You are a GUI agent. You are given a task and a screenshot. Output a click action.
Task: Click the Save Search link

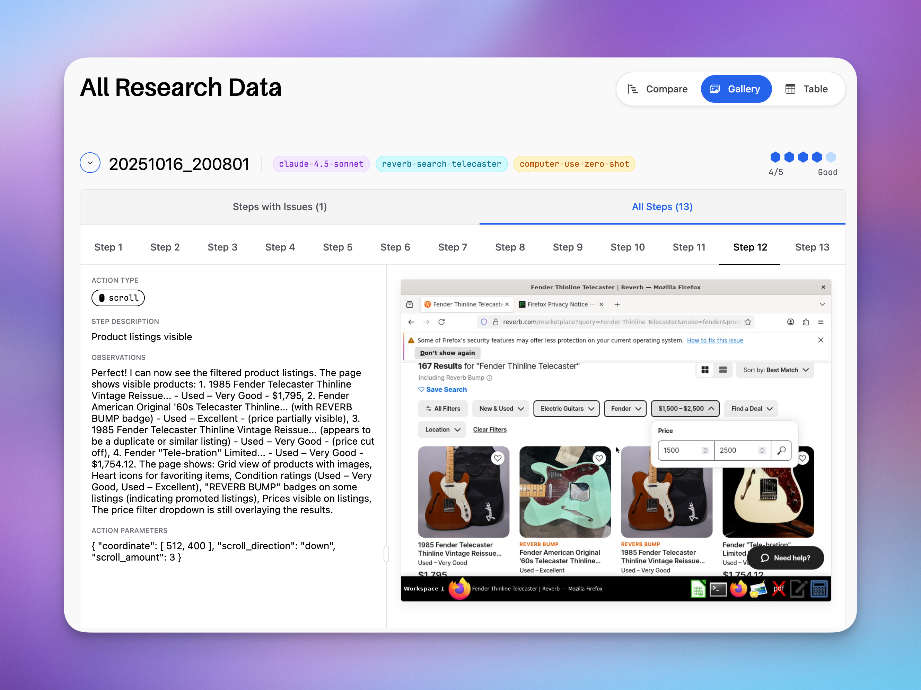442,389
